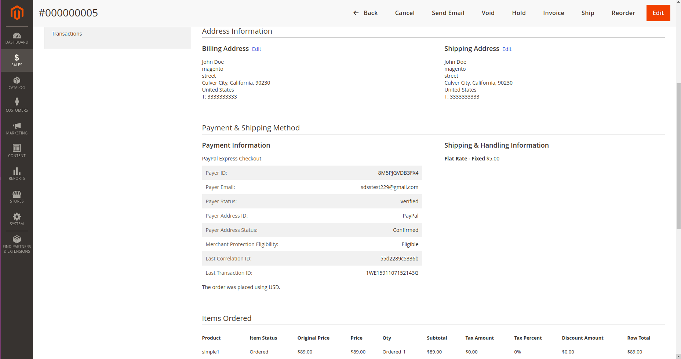Click the Customers sidebar icon
The image size is (681, 359).
tap(17, 105)
